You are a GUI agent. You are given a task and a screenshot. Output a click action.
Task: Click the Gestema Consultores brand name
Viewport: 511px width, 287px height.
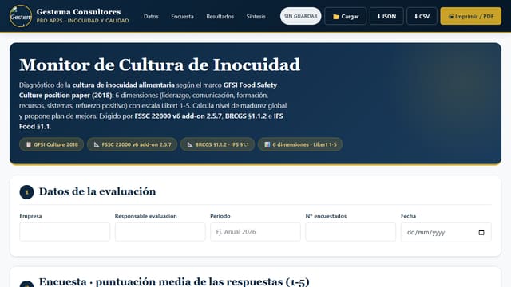point(78,12)
